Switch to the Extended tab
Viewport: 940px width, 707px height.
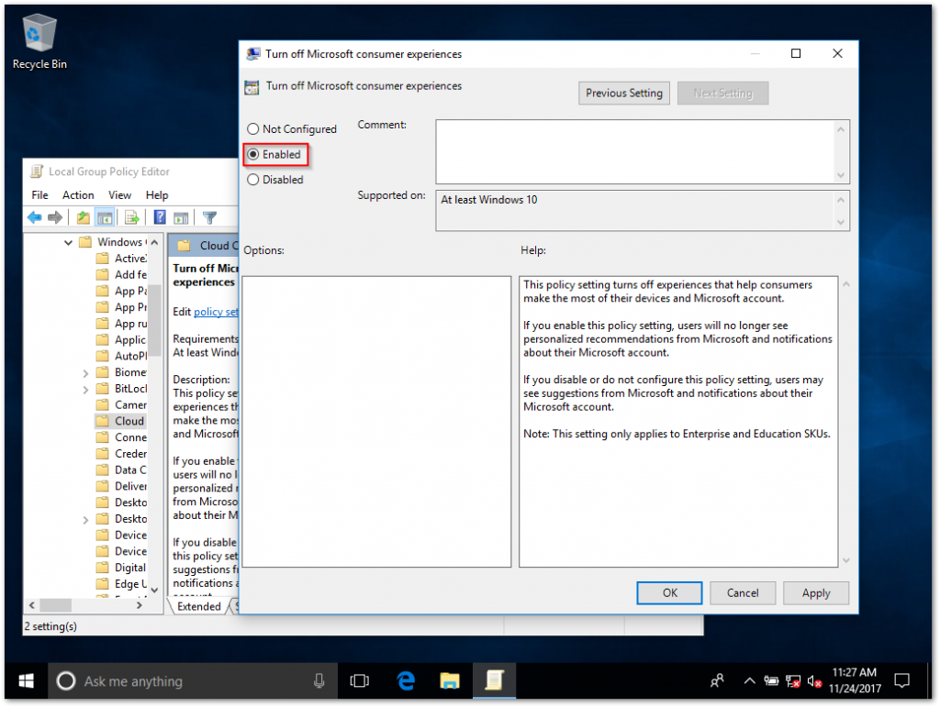tap(198, 606)
